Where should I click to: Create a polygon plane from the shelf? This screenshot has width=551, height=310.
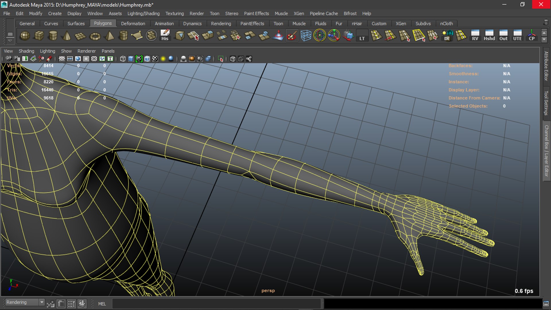tap(81, 36)
